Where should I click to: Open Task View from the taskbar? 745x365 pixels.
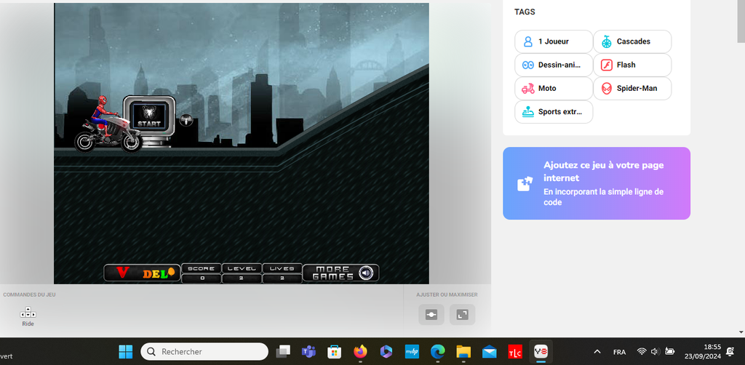click(283, 352)
